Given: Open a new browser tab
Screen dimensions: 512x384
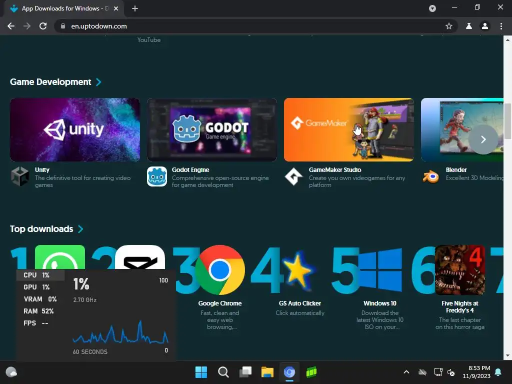Looking at the screenshot, I should click(x=135, y=8).
